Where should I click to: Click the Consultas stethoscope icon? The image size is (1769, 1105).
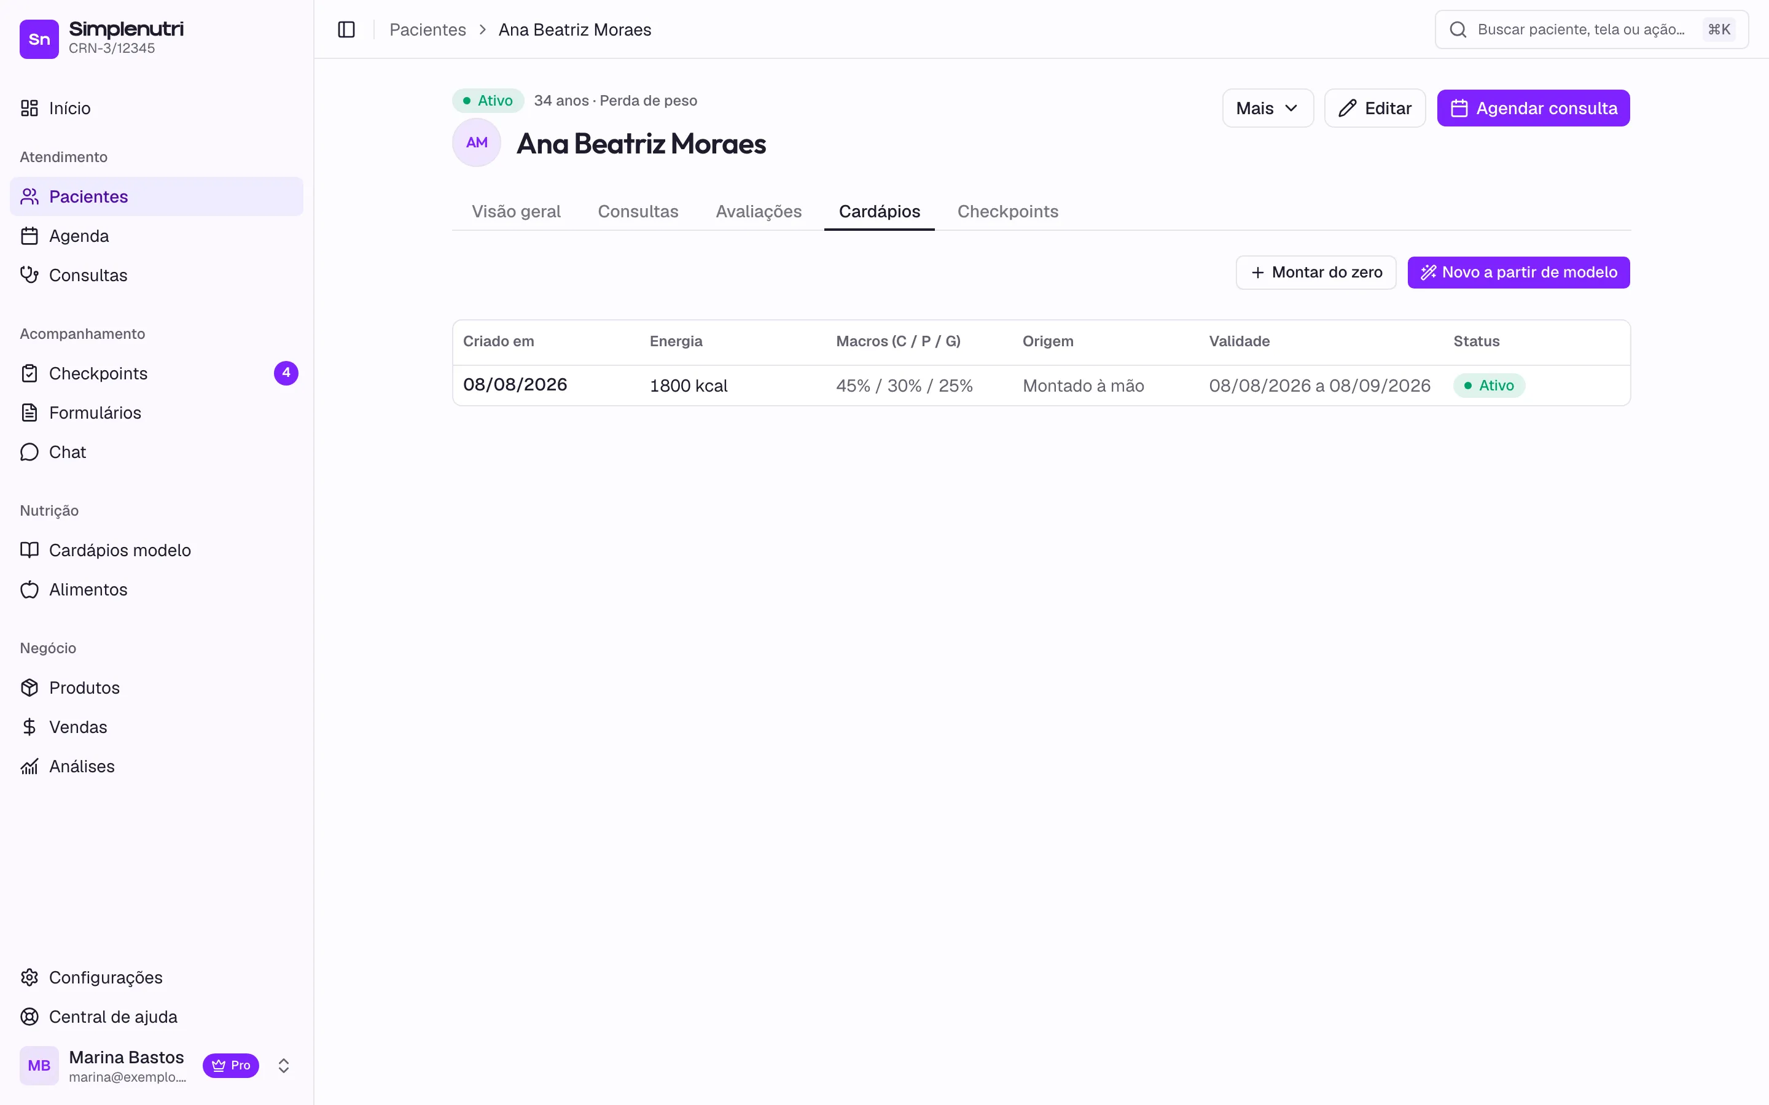[29, 276]
